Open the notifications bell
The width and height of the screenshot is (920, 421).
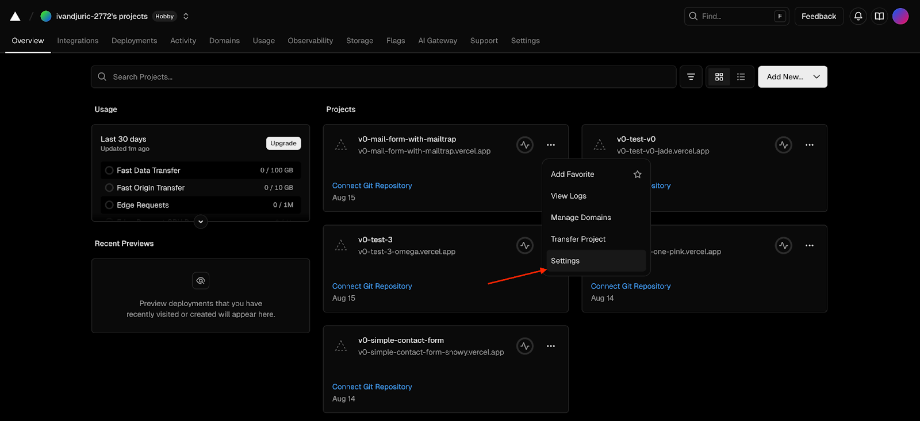(858, 16)
